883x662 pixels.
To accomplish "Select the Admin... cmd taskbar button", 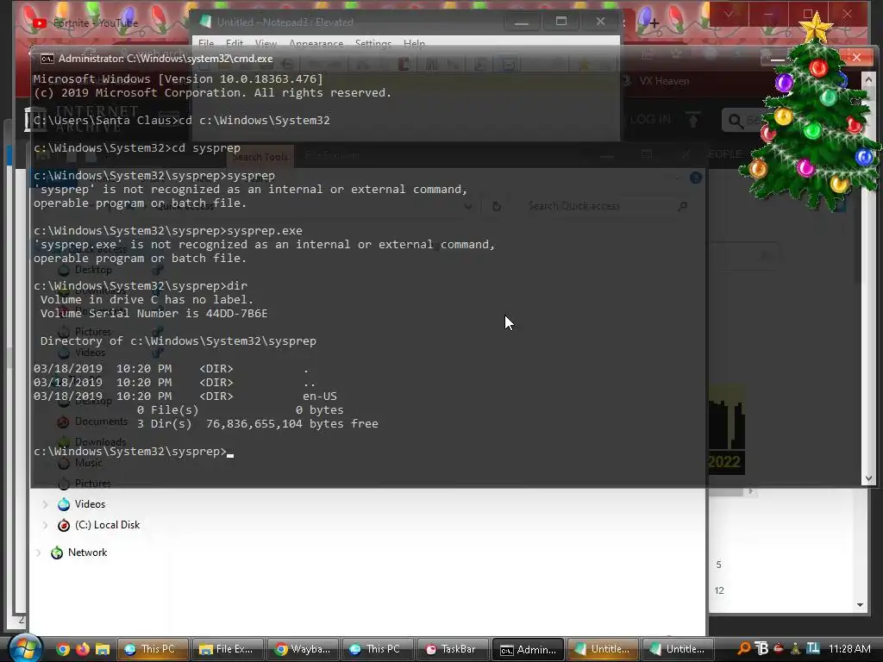I will (x=528, y=649).
